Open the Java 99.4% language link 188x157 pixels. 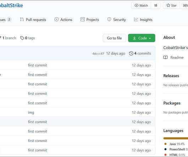click(177, 144)
